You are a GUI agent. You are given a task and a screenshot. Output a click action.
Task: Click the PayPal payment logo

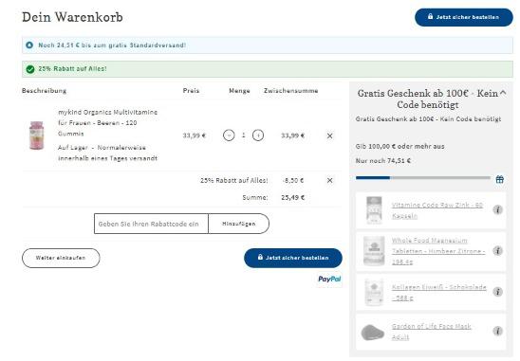[329, 279]
